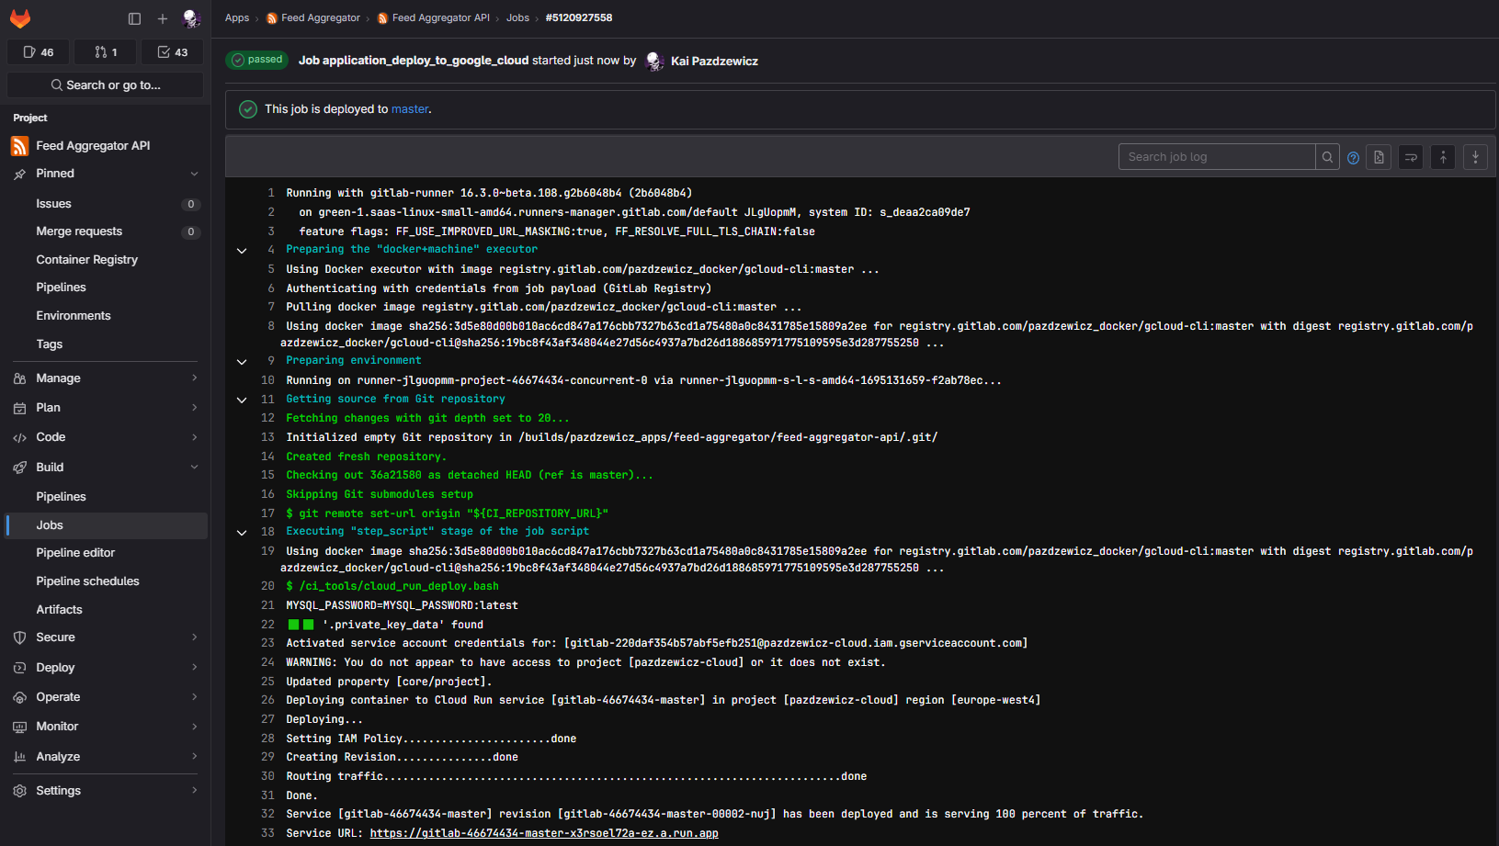This screenshot has height=846, width=1499.
Task: Open the assigned issues counter showing 46
Action: [39, 52]
